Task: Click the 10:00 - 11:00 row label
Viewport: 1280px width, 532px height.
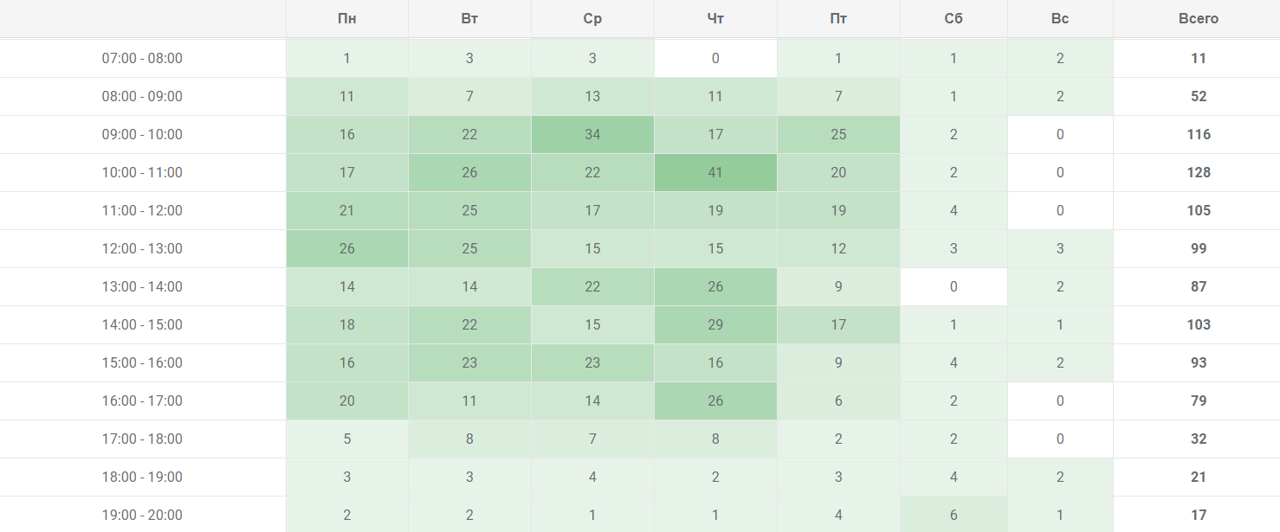Action: click(x=142, y=173)
